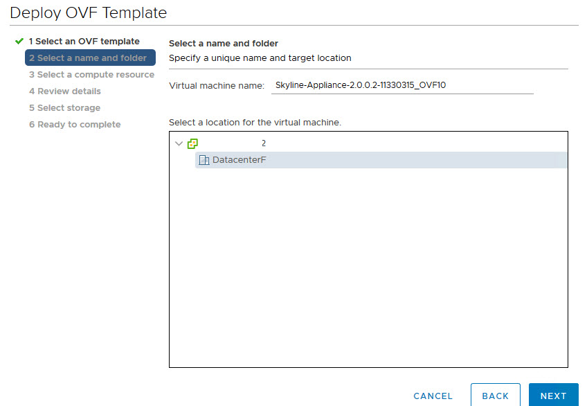Focus the Virtual machine name field
The image size is (587, 406).
pyautogui.click(x=402, y=85)
